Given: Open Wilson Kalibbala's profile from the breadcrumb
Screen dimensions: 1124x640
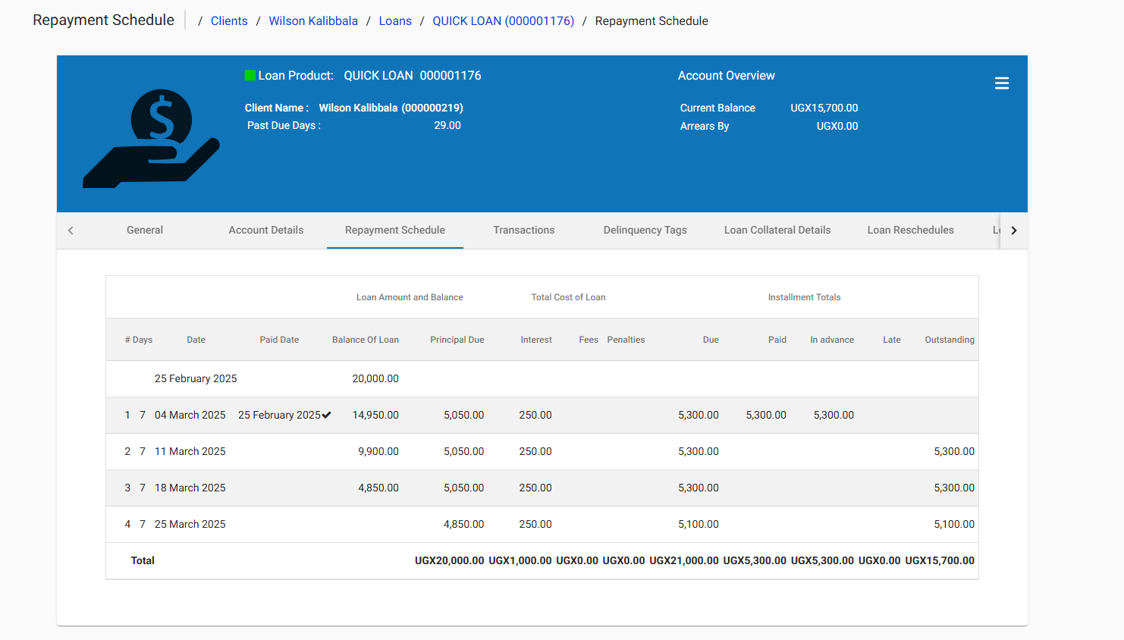Looking at the screenshot, I should click(x=313, y=20).
